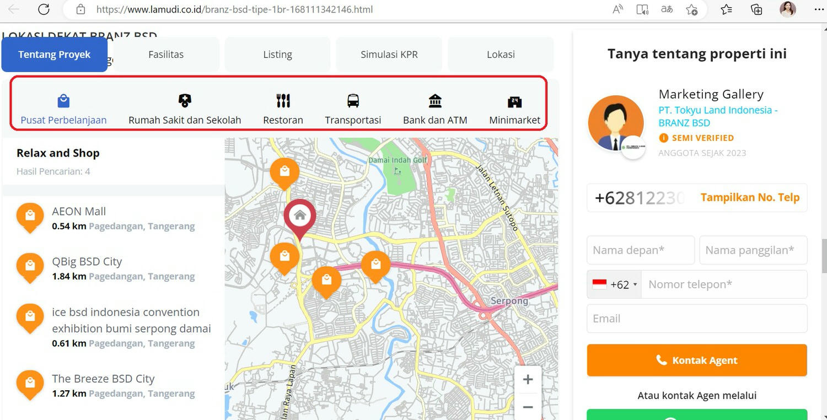Select the Minimarket store icon
827x420 pixels.
(514, 101)
